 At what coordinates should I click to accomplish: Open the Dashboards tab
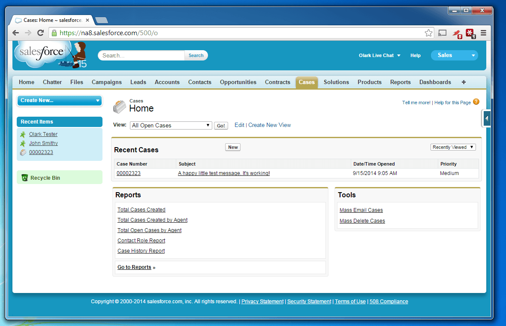435,82
